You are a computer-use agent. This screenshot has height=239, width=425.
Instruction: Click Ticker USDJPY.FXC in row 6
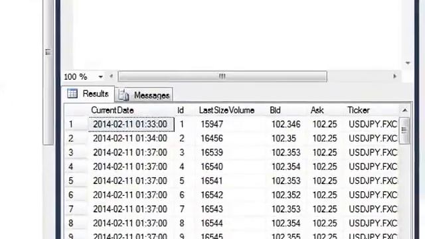373,195
